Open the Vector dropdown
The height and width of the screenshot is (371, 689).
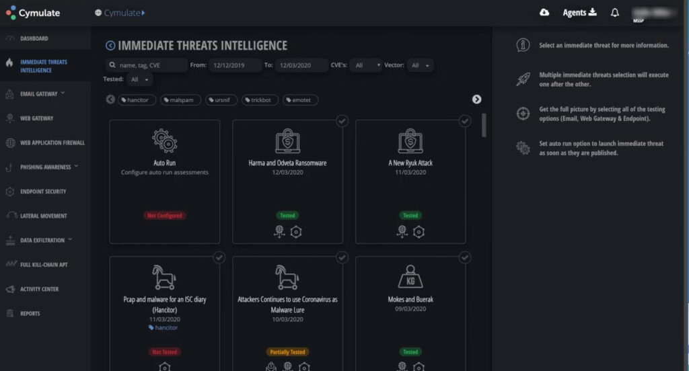420,65
